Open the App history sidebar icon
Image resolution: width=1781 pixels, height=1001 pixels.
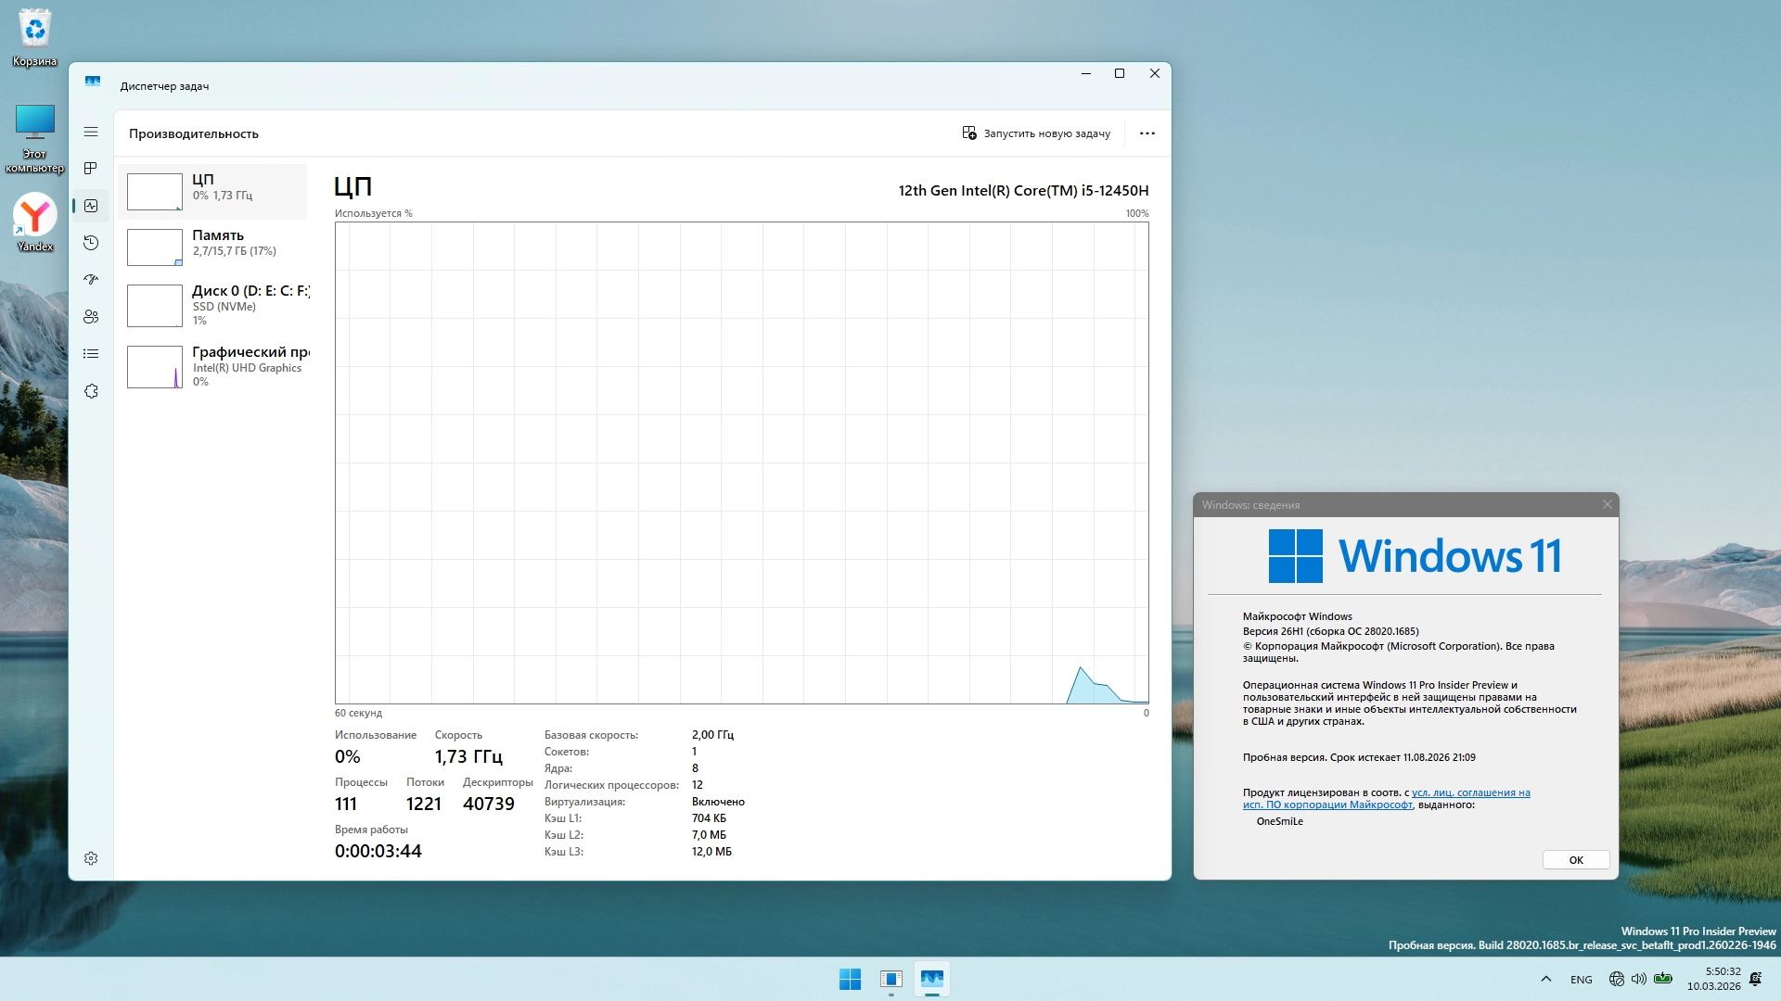[x=91, y=243]
